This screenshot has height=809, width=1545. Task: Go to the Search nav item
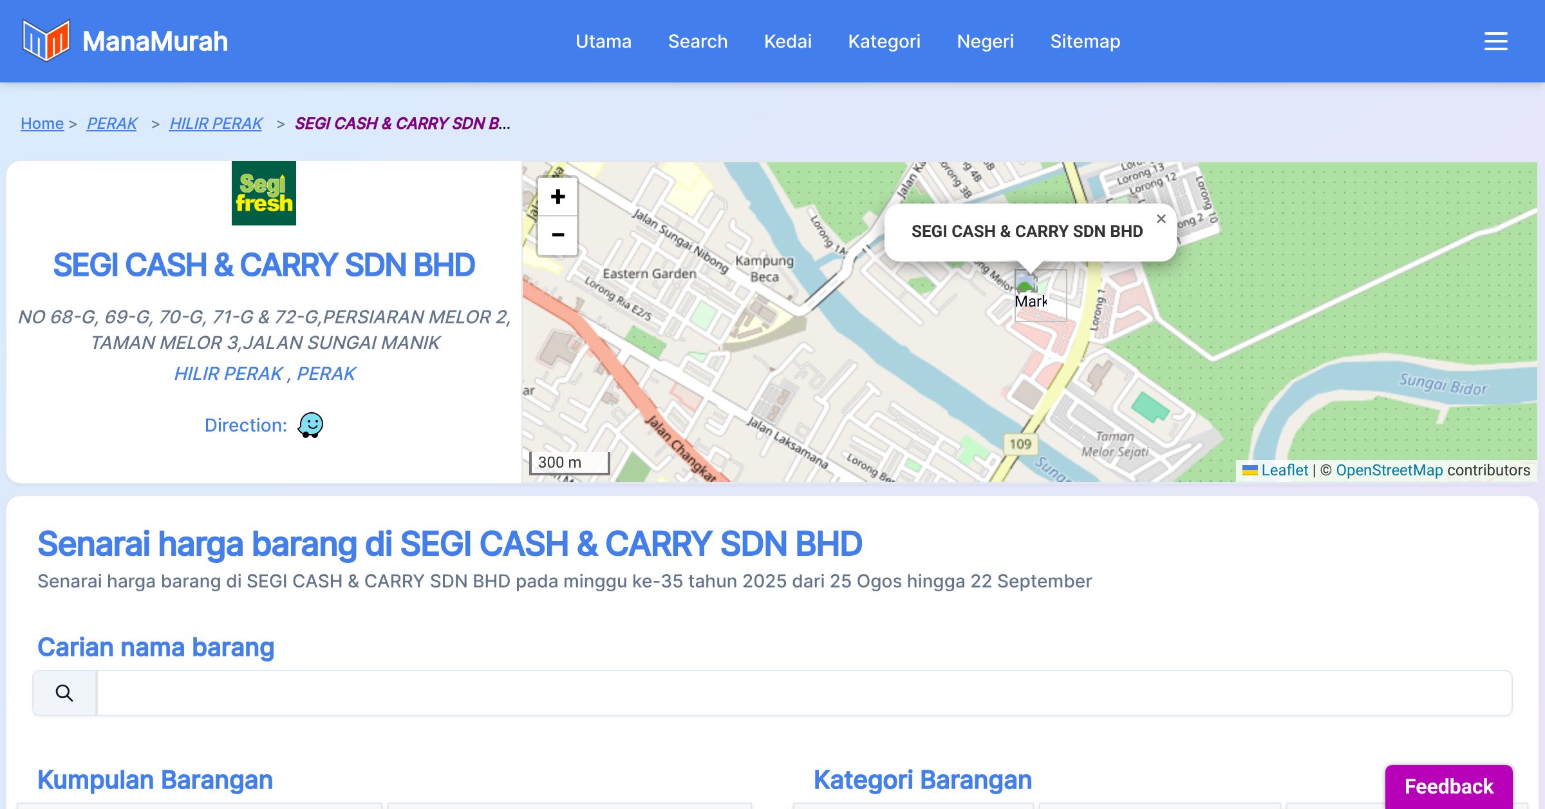click(697, 41)
